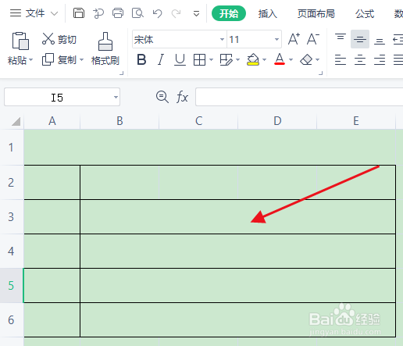Open the font name 宋体 box
403x346 pixels.
click(x=179, y=39)
